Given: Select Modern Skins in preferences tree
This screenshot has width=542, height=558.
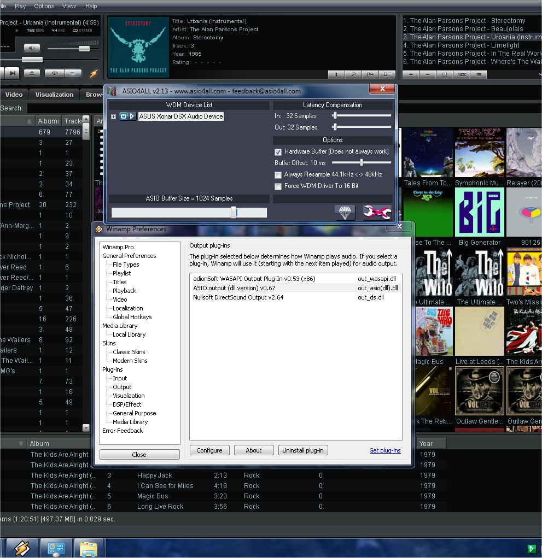Looking at the screenshot, I should tap(130, 361).
